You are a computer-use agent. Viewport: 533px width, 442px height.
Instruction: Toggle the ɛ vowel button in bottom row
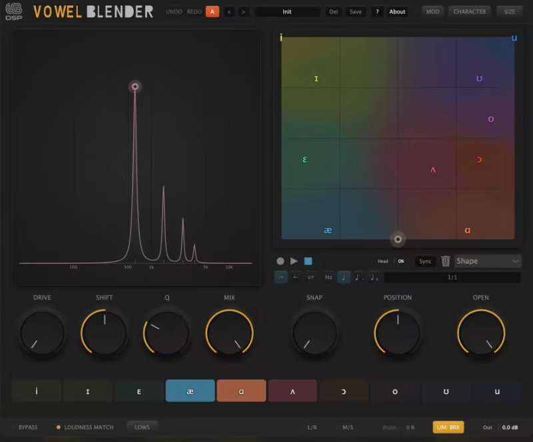point(139,391)
